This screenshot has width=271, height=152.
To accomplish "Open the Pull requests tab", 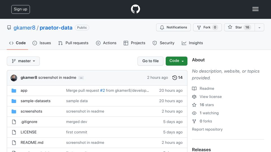I will pyautogui.click(x=73, y=43).
